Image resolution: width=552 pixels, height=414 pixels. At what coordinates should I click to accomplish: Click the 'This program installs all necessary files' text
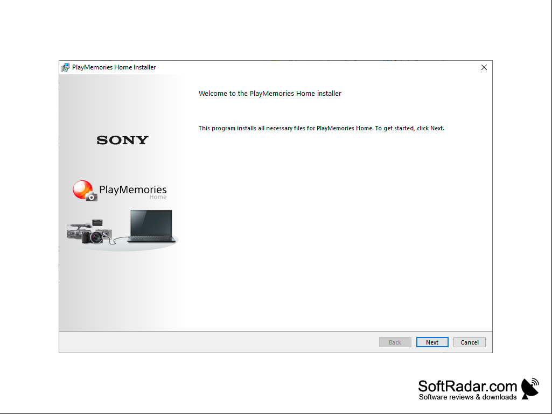click(x=321, y=128)
